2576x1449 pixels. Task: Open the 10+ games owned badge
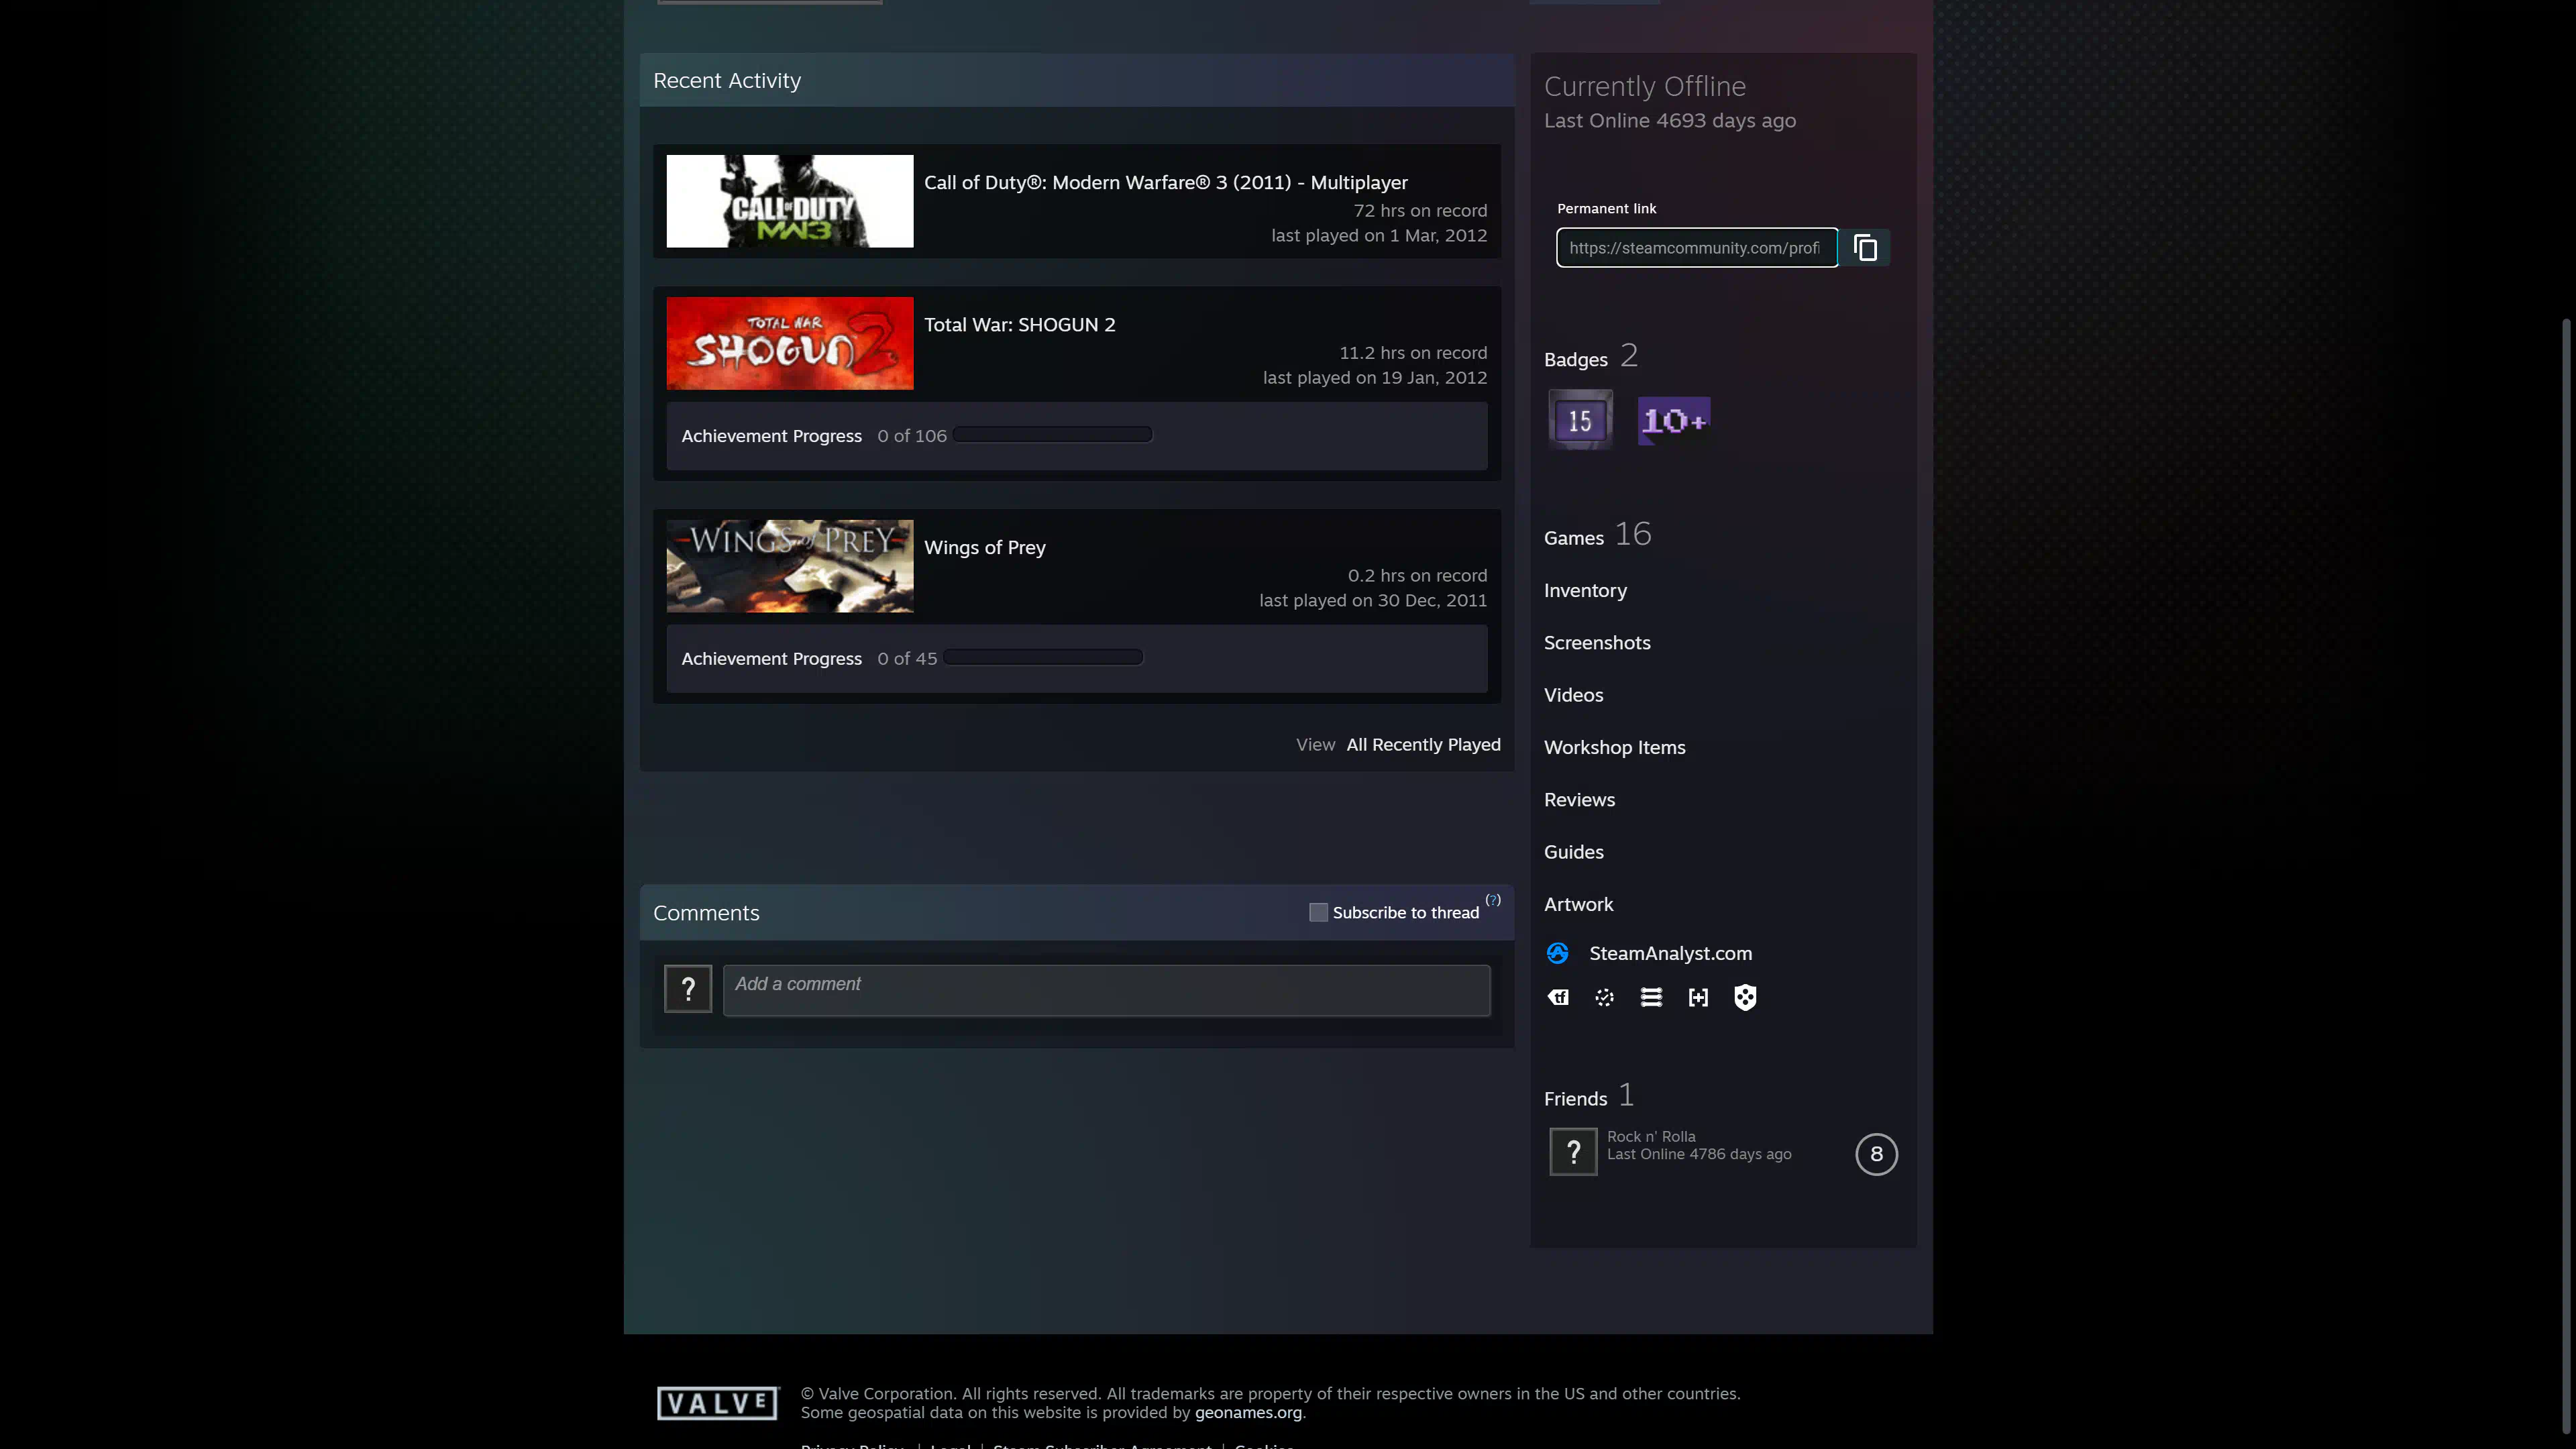click(x=1674, y=420)
